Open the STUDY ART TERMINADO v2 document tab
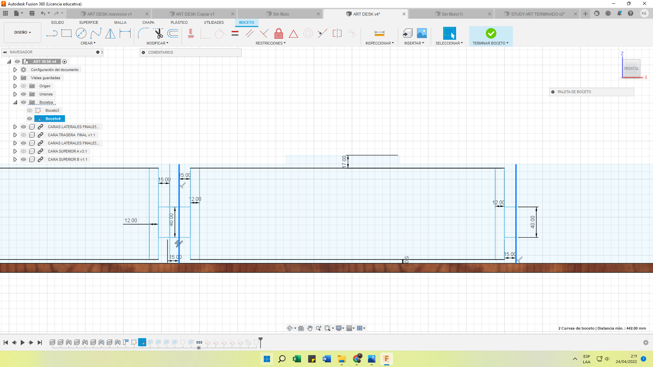The width and height of the screenshot is (653, 367). [537, 14]
